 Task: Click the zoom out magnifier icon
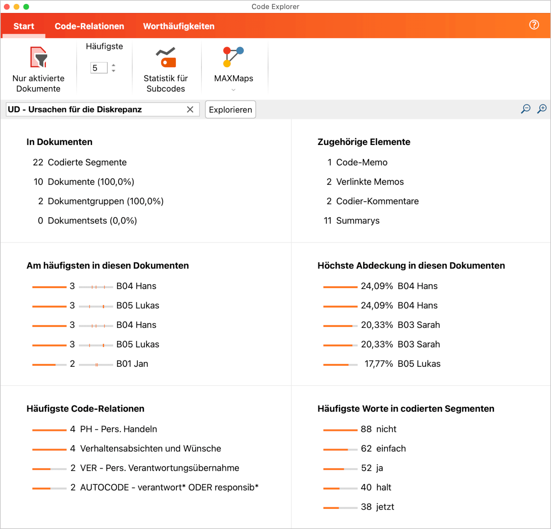click(525, 109)
